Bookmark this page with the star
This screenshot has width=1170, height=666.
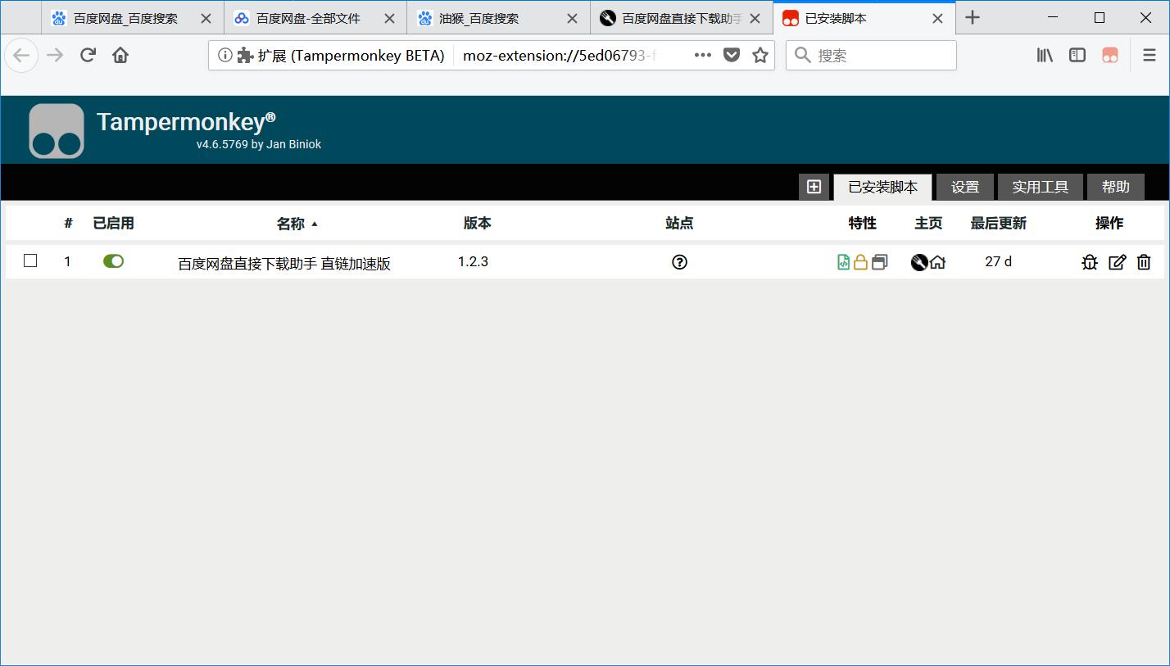760,55
